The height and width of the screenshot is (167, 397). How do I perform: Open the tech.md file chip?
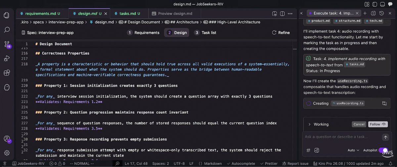(x=374, y=21)
